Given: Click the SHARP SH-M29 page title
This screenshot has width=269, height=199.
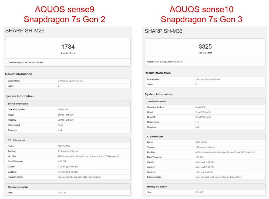Looking at the screenshot, I should tap(25, 31).
